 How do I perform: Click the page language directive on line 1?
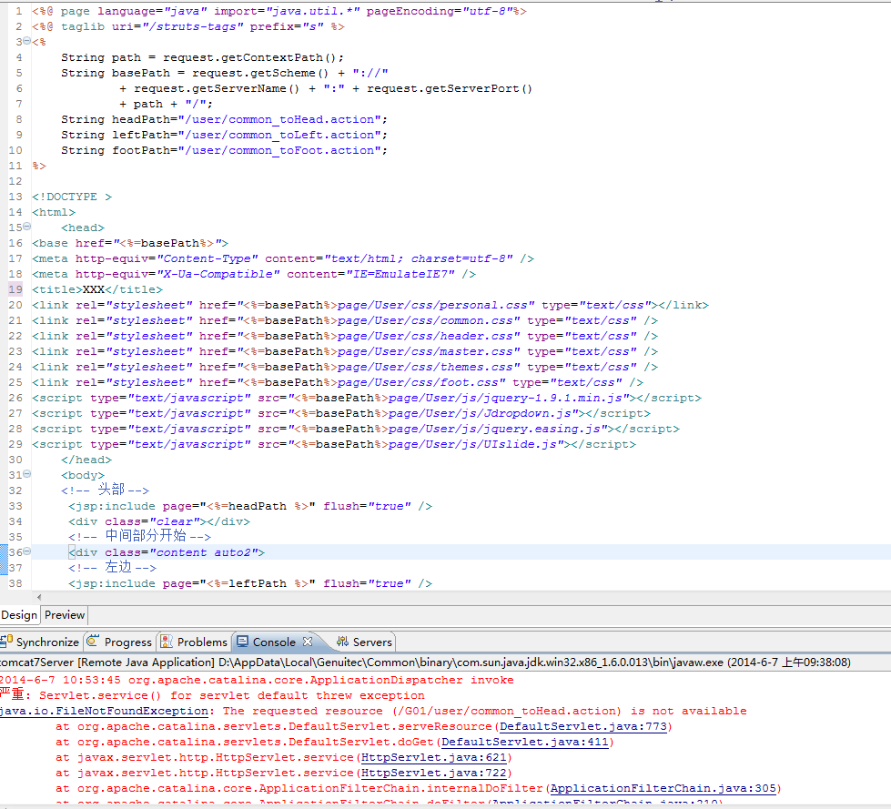pyautogui.click(x=279, y=11)
